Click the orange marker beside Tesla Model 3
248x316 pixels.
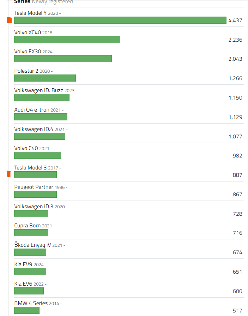(10, 174)
